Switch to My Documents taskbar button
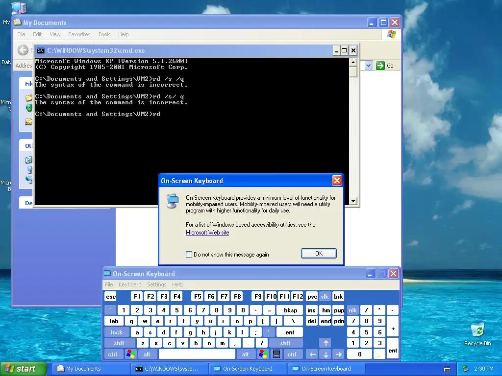Image resolution: width=502 pixels, height=376 pixels. 90,369
